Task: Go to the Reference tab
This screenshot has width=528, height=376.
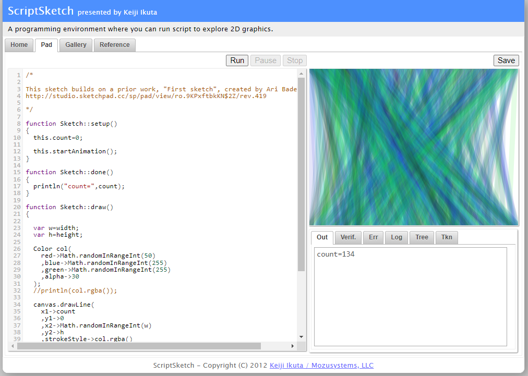Action: click(x=114, y=45)
